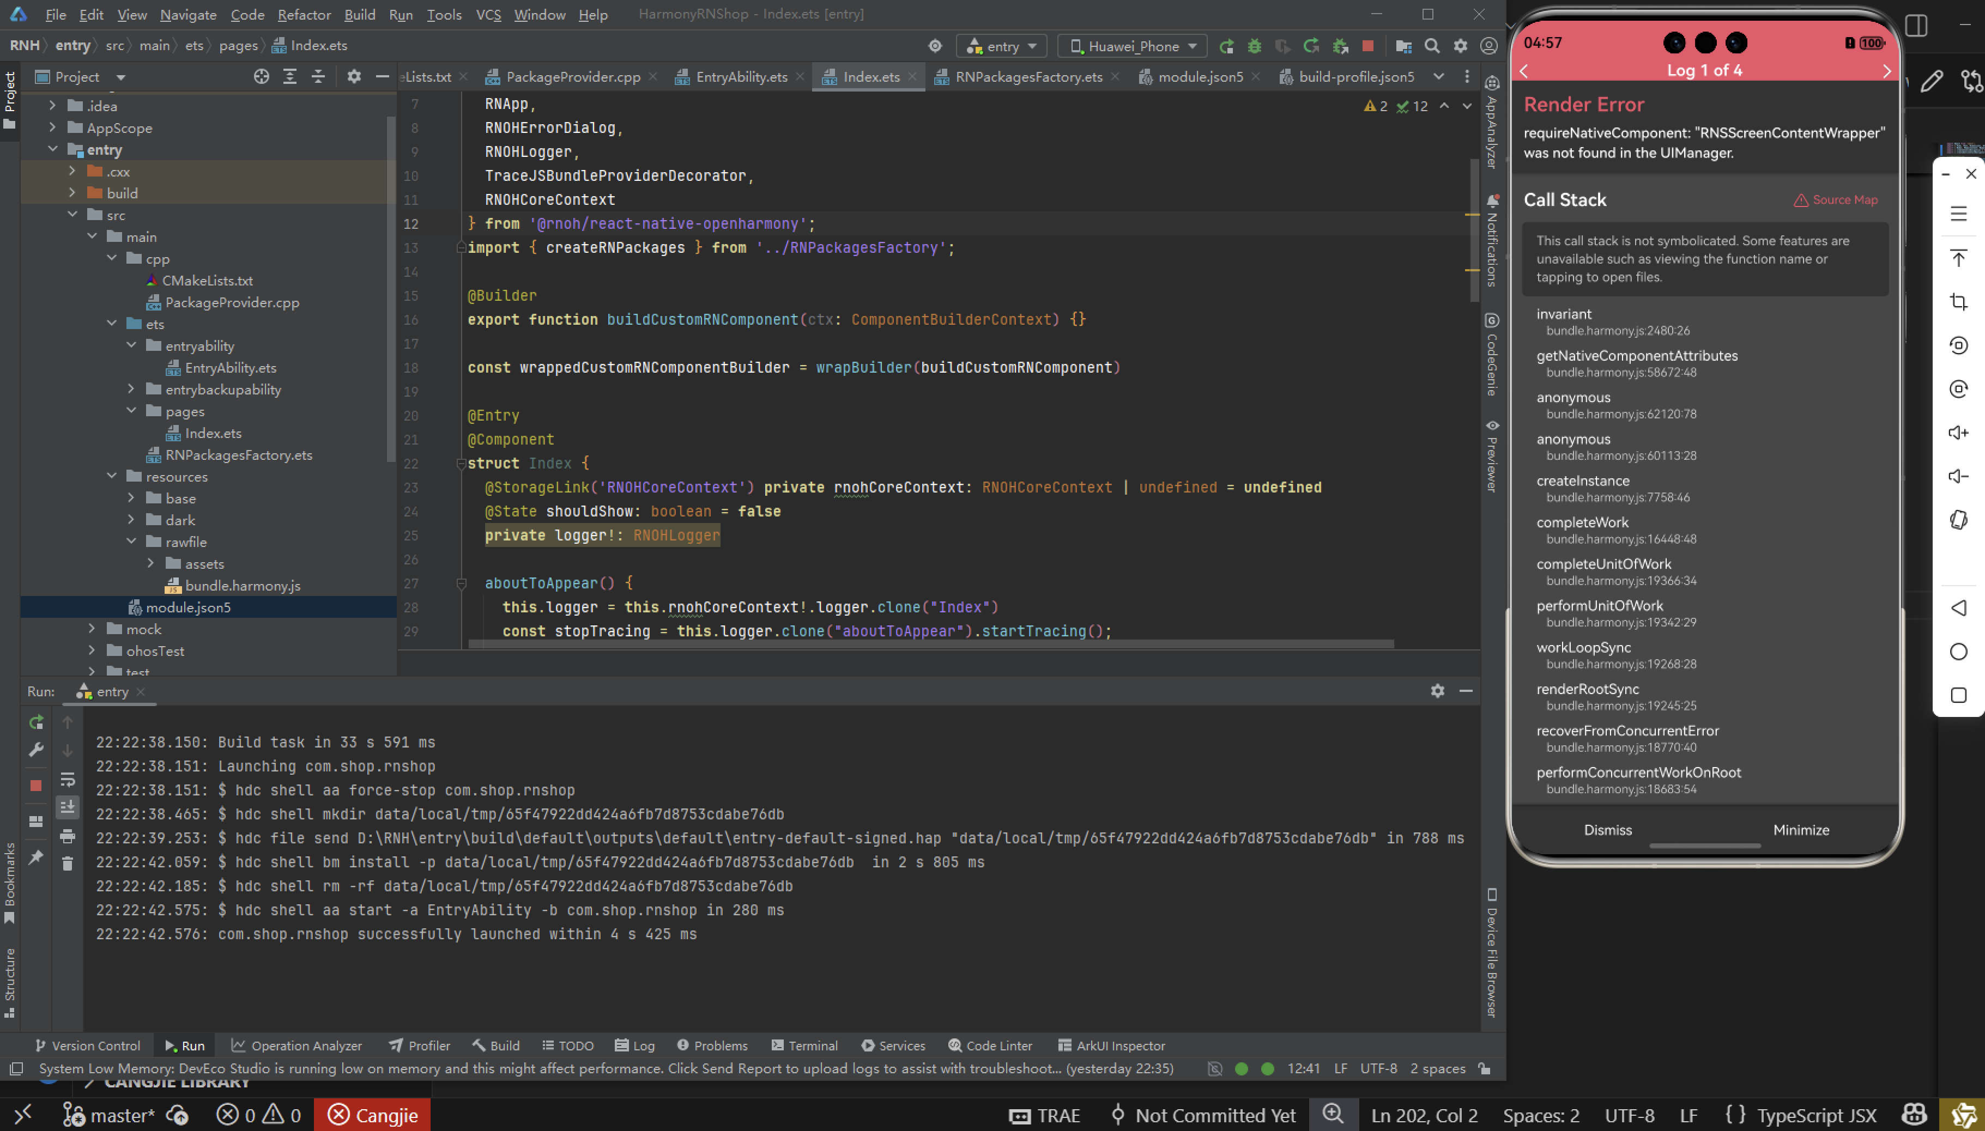Toggle soft-wrap in Run console
The width and height of the screenshot is (1985, 1131).
pos(68,779)
